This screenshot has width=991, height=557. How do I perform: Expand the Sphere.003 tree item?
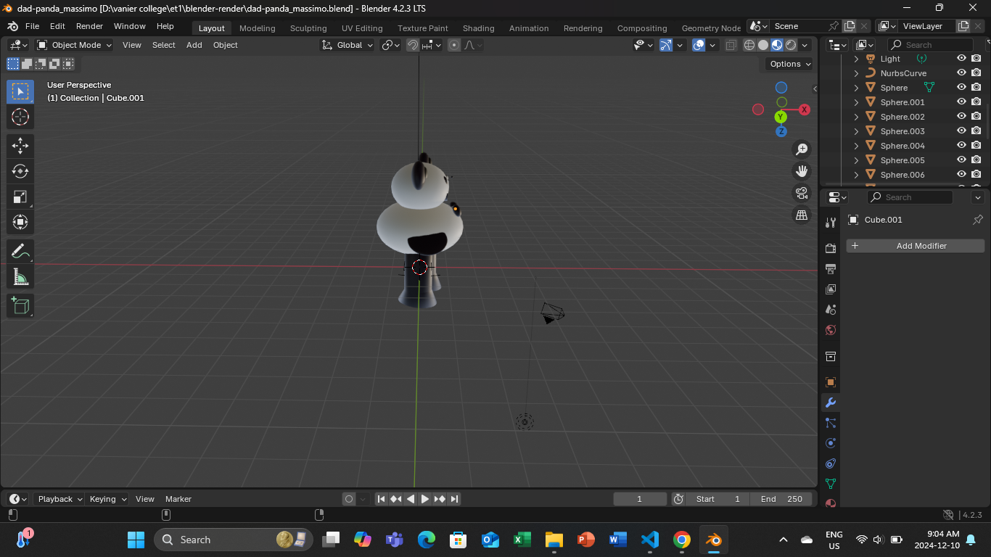coord(856,131)
